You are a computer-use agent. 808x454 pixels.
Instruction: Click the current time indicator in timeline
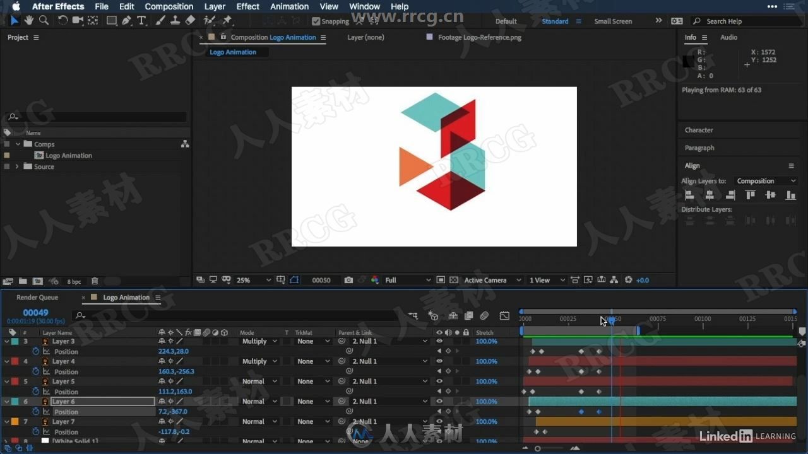tap(612, 320)
